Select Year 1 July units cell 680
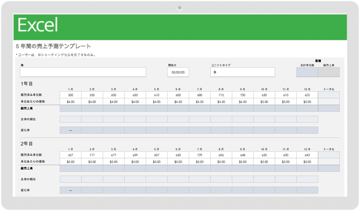360x211 pixels. [200, 95]
